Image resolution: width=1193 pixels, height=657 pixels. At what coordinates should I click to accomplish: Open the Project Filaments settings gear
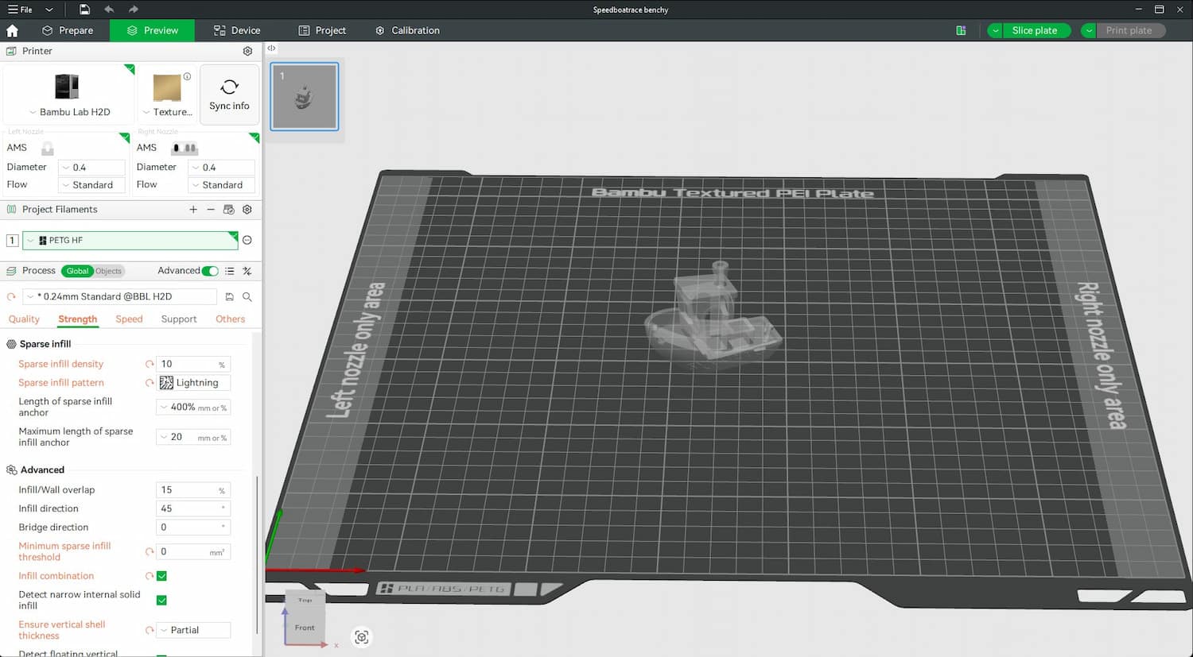point(247,210)
